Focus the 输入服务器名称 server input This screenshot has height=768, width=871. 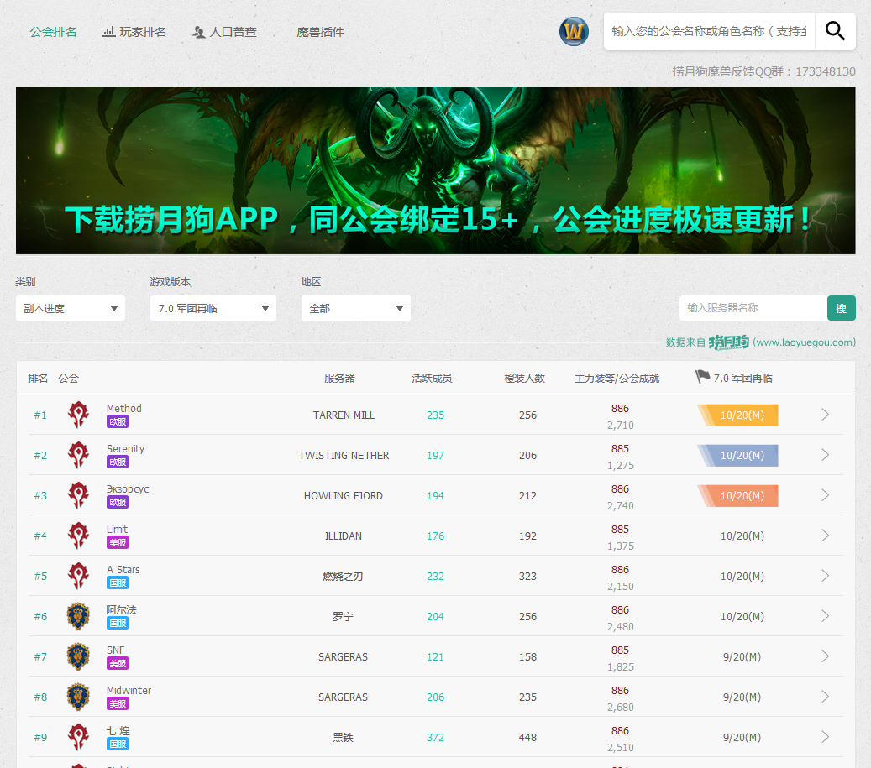(x=753, y=308)
